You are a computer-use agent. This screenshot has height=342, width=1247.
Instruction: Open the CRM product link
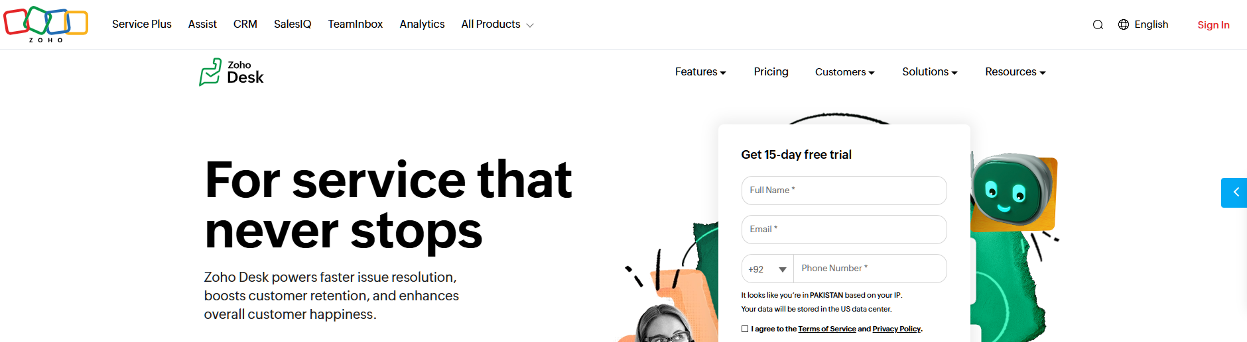tap(245, 24)
